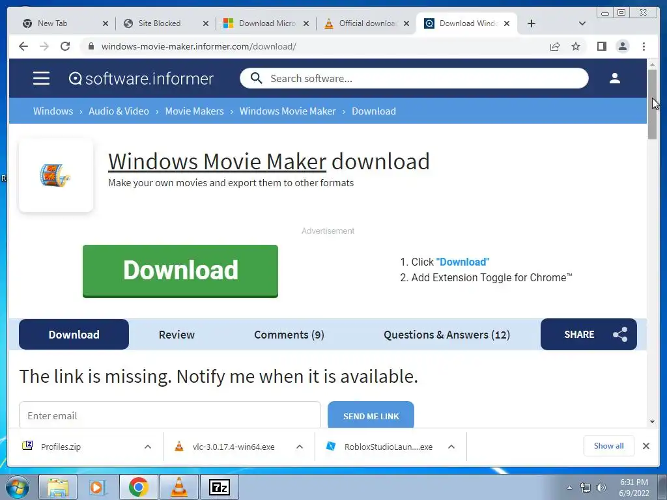667x500 pixels.
Task: Click the blue "Download" ad link
Action: coord(463,262)
